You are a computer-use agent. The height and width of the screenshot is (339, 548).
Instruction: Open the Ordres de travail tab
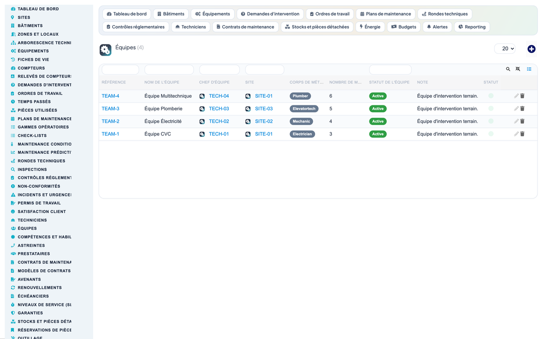point(330,14)
